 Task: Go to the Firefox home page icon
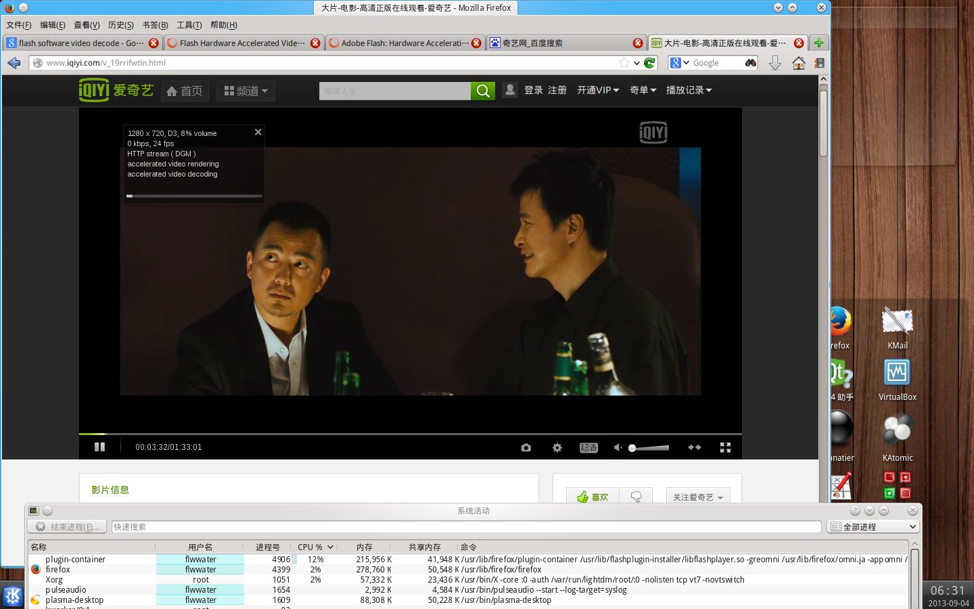(x=799, y=63)
